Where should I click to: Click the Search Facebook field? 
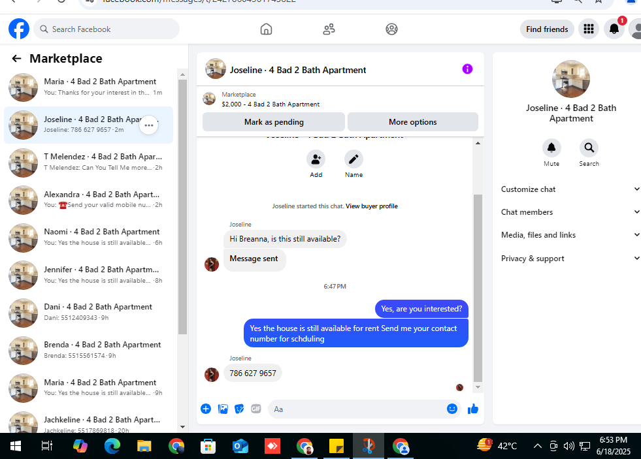point(107,29)
